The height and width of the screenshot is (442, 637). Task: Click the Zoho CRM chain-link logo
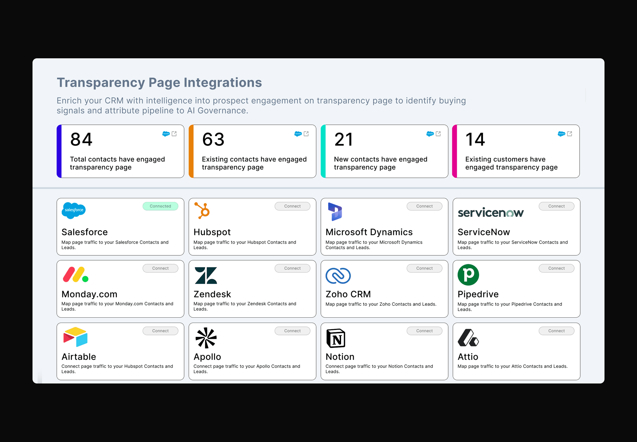pos(338,276)
